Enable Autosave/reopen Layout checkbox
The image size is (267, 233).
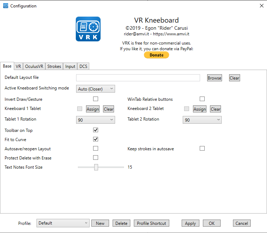coord(96,148)
